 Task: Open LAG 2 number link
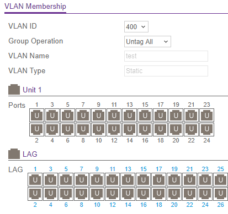[x=35, y=205]
